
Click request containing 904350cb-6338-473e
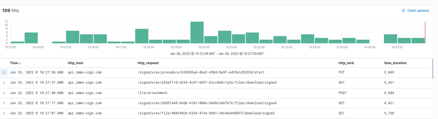pyautogui.click(x=206, y=113)
